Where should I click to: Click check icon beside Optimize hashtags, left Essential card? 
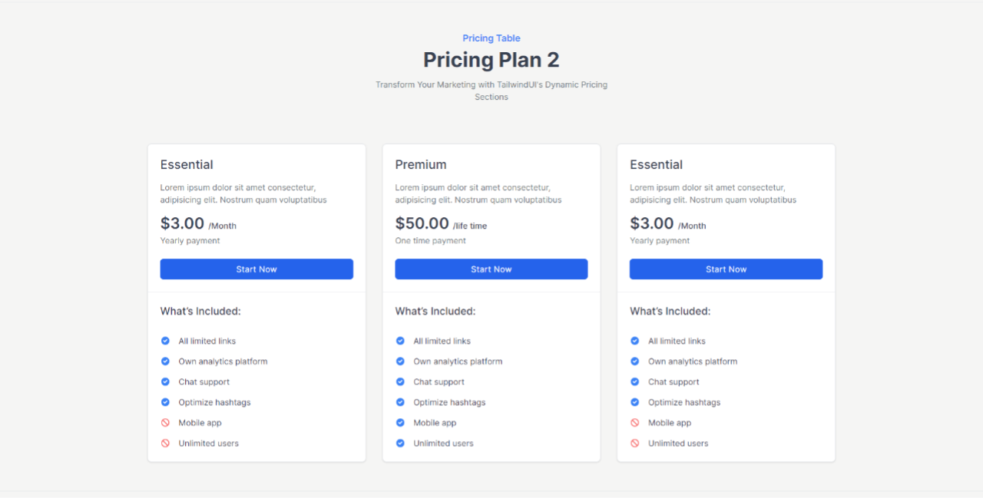pyautogui.click(x=165, y=402)
